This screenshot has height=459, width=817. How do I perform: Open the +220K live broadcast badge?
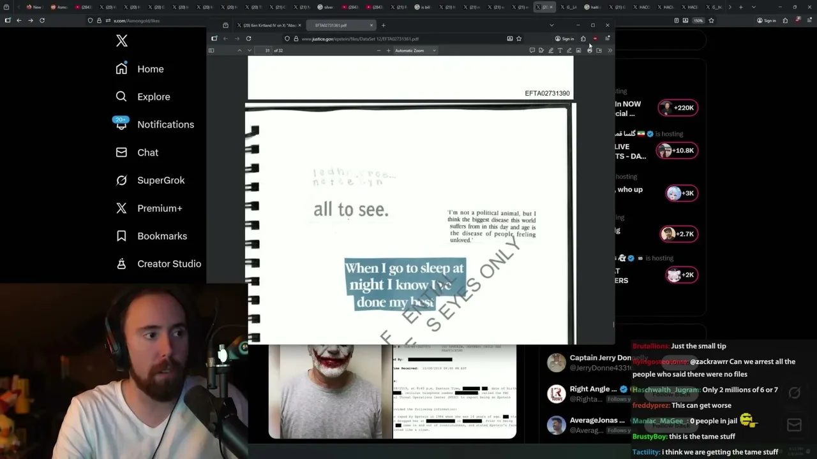[x=678, y=108]
